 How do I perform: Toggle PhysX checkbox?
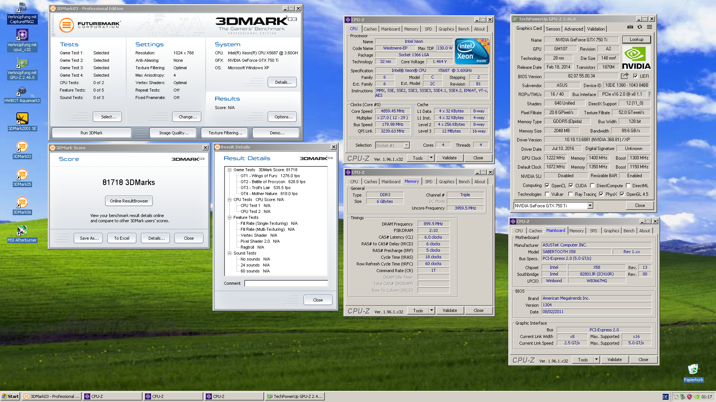pyautogui.click(x=601, y=194)
